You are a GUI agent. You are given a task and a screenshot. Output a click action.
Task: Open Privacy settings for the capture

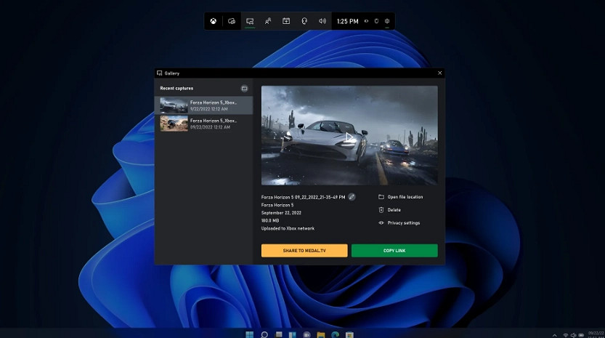[x=403, y=223]
